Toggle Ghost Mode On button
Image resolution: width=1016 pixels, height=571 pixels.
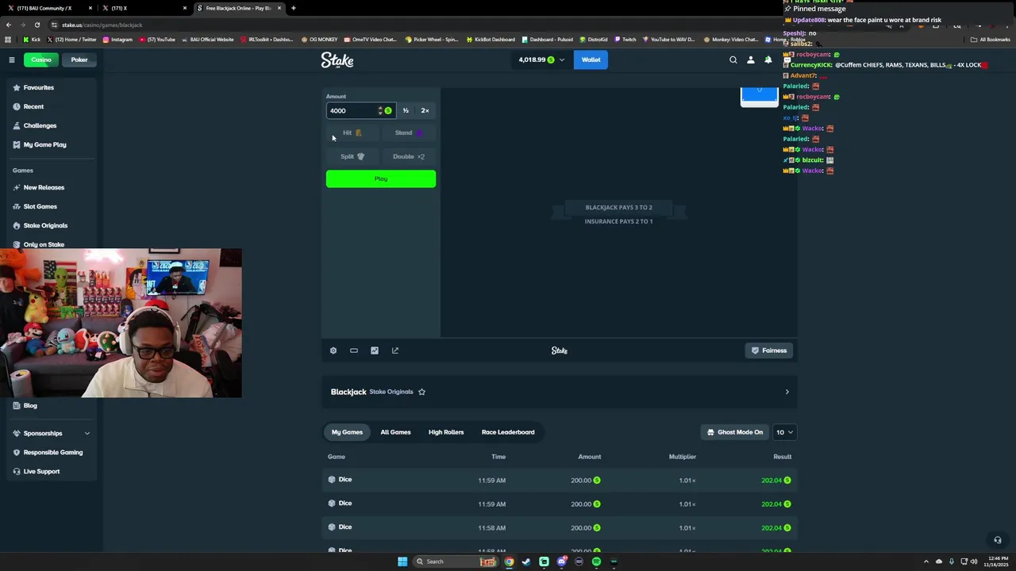pos(735,432)
